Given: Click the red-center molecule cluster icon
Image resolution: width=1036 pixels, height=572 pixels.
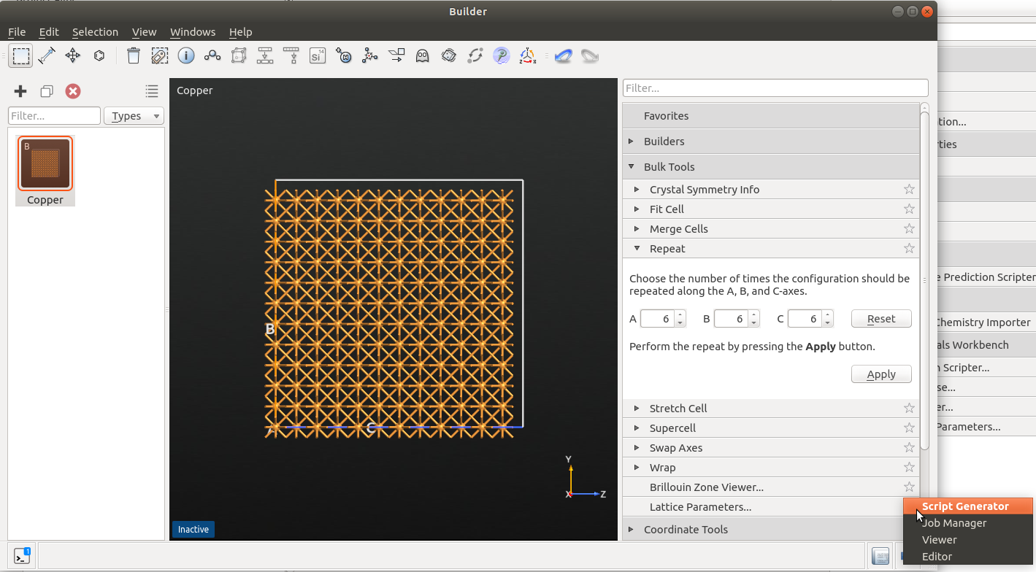Looking at the screenshot, I should [x=370, y=55].
